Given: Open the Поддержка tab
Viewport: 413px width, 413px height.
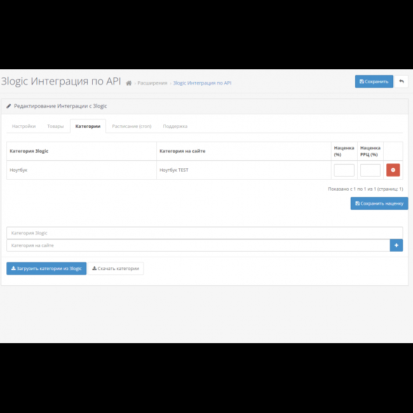Looking at the screenshot, I should [x=175, y=126].
